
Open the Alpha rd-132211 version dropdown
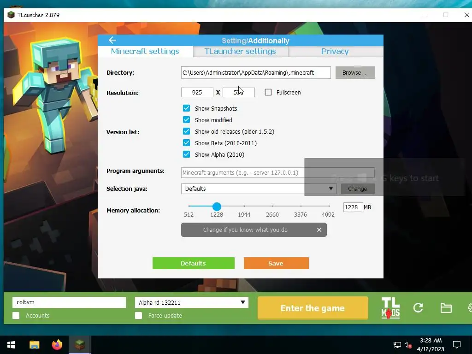(192, 302)
